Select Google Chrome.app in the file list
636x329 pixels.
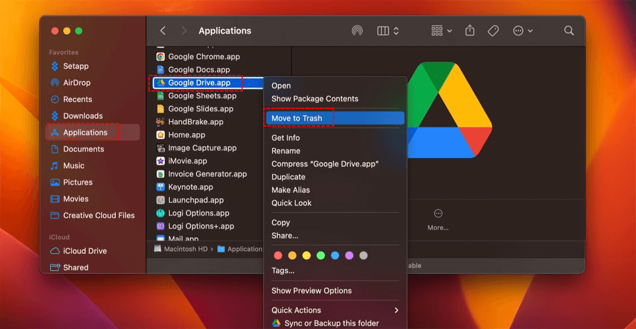pos(204,57)
